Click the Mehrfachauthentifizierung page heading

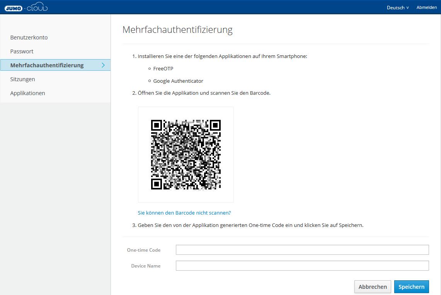pos(177,30)
